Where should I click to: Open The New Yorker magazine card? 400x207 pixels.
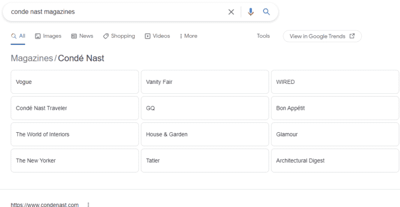tap(74, 161)
